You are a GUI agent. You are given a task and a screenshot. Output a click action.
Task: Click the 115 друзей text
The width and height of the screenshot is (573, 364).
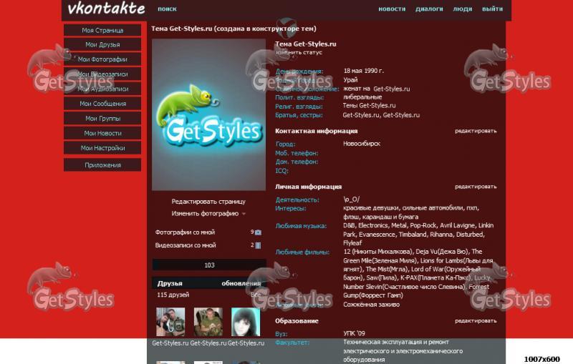click(173, 295)
